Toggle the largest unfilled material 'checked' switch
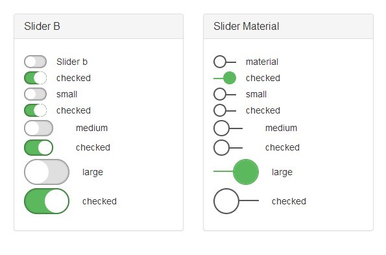 [236, 201]
